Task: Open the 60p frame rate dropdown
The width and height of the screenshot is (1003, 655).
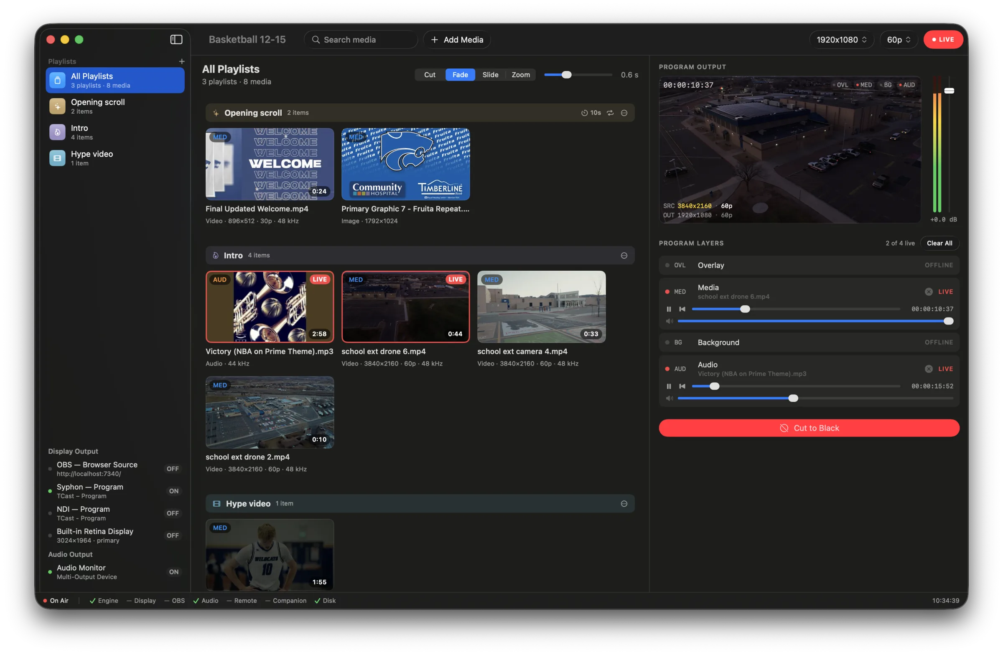Action: [899, 40]
